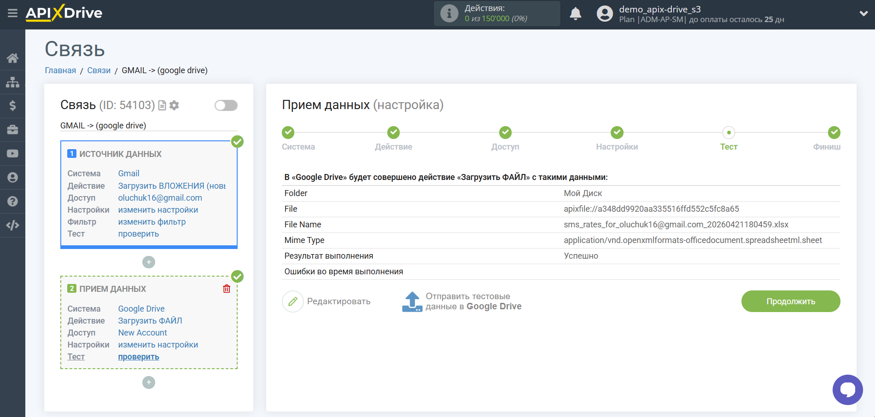Click the upload test data icon
Viewport: 875px width, 417px height.
412,301
